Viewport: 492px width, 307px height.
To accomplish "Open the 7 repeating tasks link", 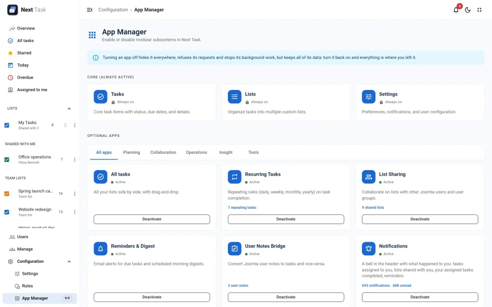I will pyautogui.click(x=242, y=207).
